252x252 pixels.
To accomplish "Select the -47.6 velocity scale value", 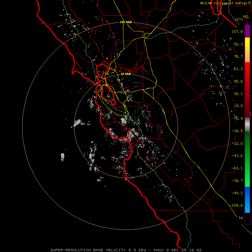I will click(237, 156).
